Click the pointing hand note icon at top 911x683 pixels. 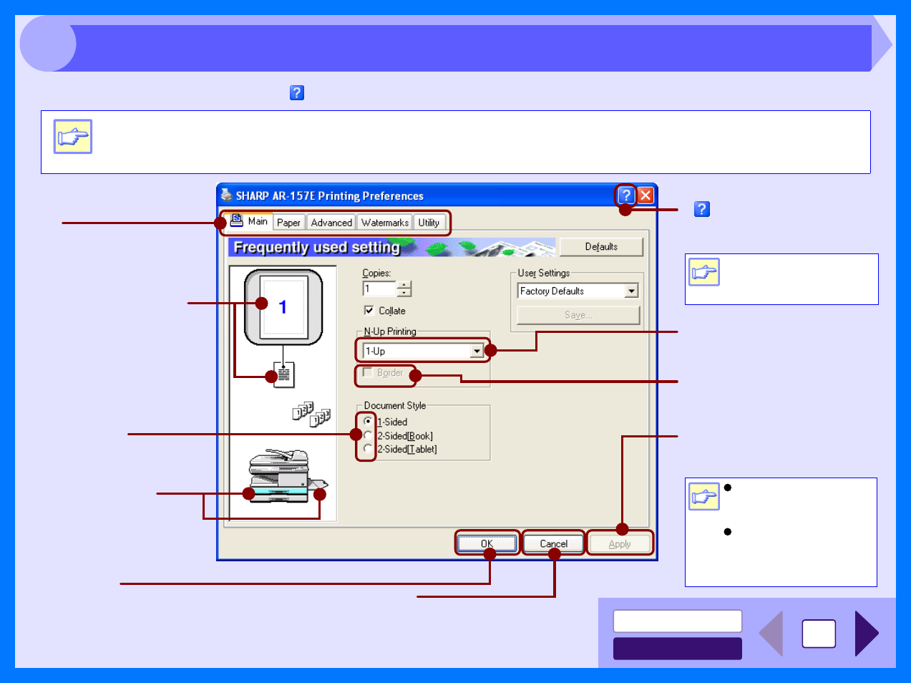(73, 137)
